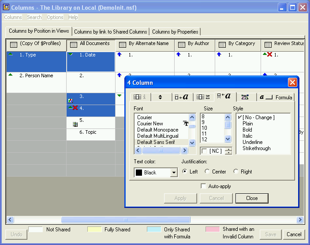The image size is (310, 245).
Task: Select the Columns by Position in Views tab
Action: [39, 31]
